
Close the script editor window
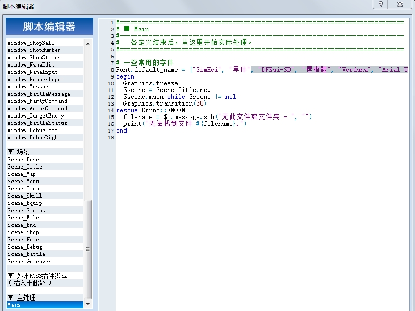pos(400,4)
